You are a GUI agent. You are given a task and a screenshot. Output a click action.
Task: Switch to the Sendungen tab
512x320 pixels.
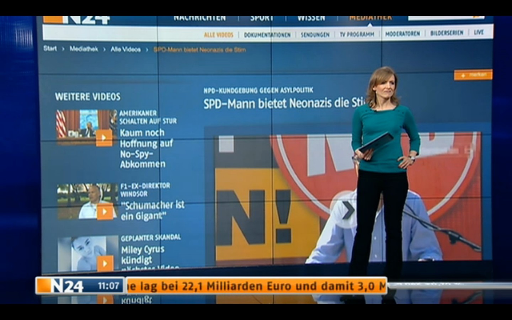(x=315, y=35)
